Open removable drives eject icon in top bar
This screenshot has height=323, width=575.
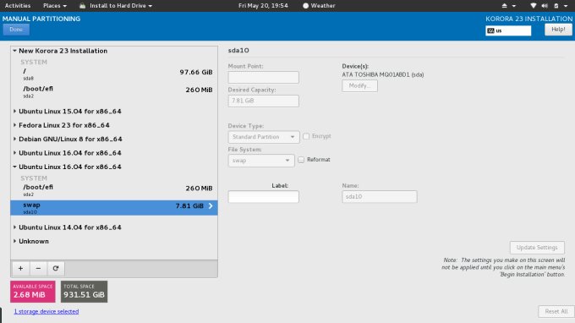tap(505, 6)
